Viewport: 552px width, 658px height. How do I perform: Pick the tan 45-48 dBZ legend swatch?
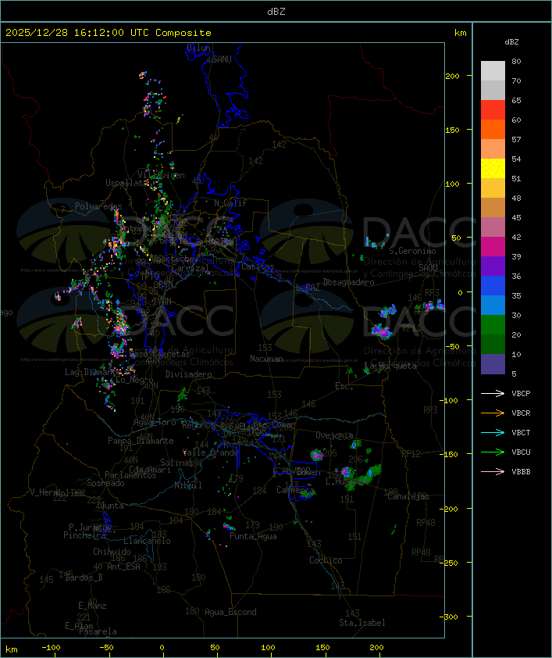tap(493, 208)
